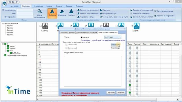The image size is (182, 102).
Task: Select the Network radio button
Action: point(82,37)
